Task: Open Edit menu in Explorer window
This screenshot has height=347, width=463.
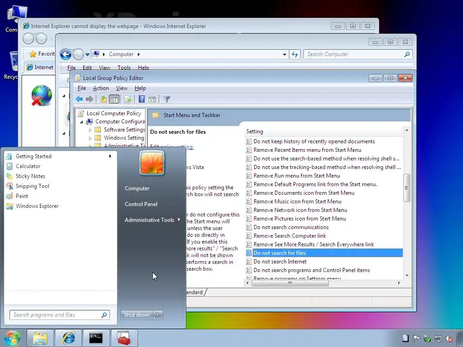Action: 87,68
